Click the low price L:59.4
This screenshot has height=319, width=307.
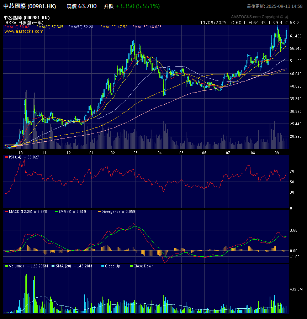click(276, 22)
